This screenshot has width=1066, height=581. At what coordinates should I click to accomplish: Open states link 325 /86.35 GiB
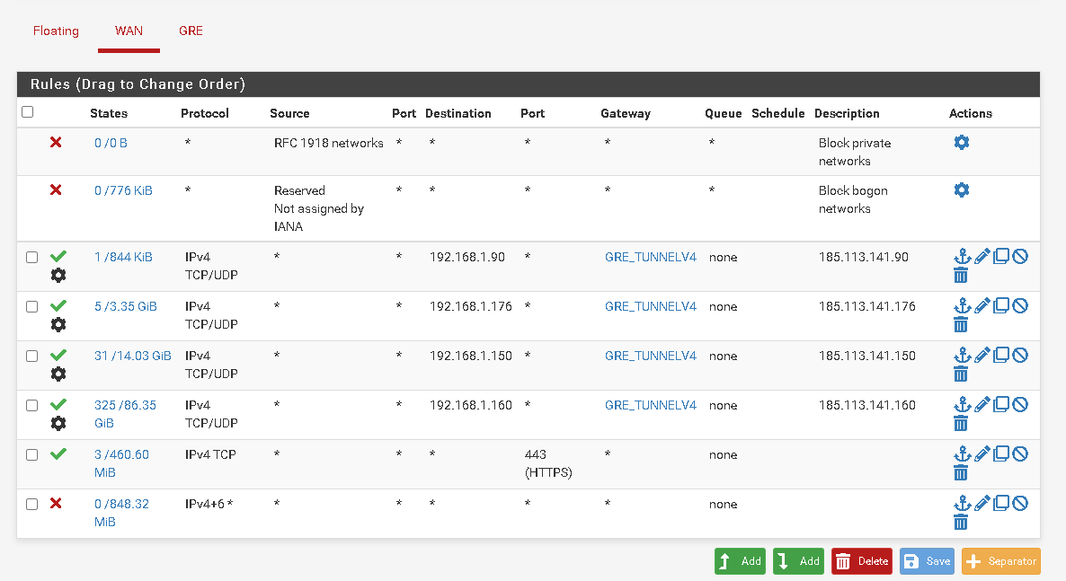[125, 414]
